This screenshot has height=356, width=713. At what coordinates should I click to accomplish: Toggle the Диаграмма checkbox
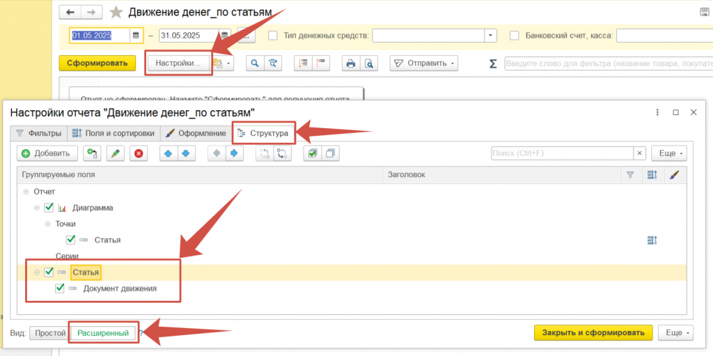point(49,208)
